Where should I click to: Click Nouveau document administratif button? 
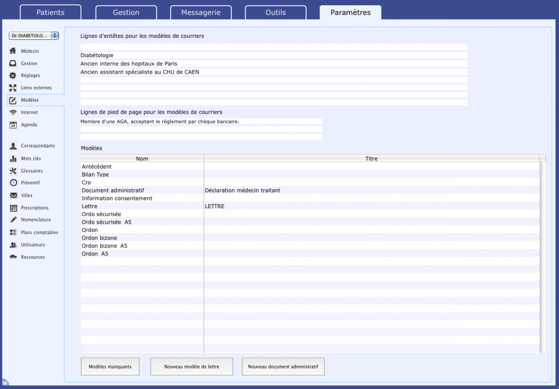click(x=283, y=367)
